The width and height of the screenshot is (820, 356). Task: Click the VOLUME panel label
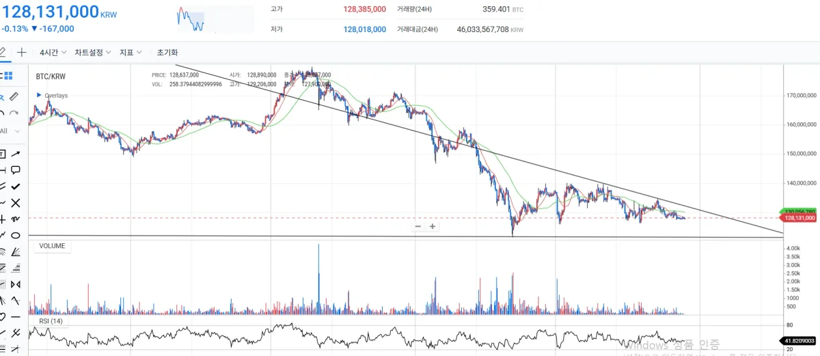(x=52, y=246)
